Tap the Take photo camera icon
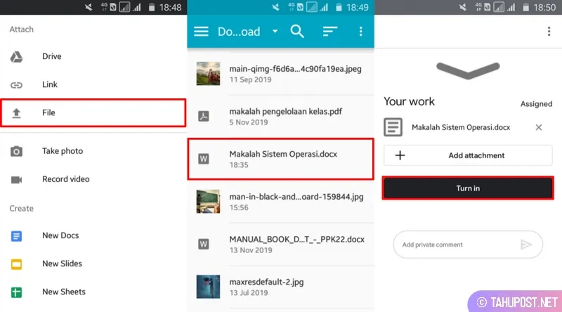The width and height of the screenshot is (562, 312). pos(16,151)
